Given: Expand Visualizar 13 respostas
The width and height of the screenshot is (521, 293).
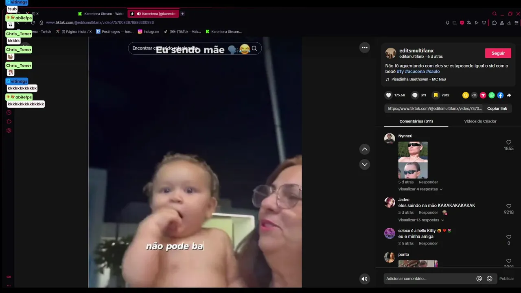Looking at the screenshot, I should pos(421,220).
